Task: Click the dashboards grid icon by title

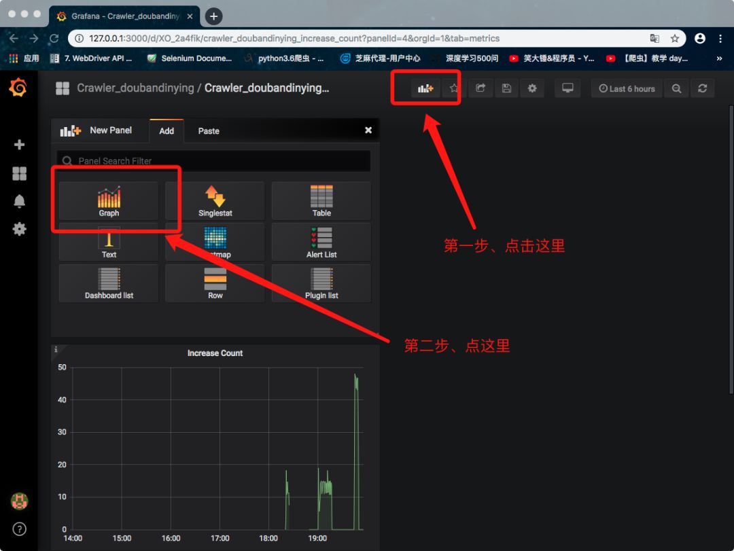Action: click(63, 88)
